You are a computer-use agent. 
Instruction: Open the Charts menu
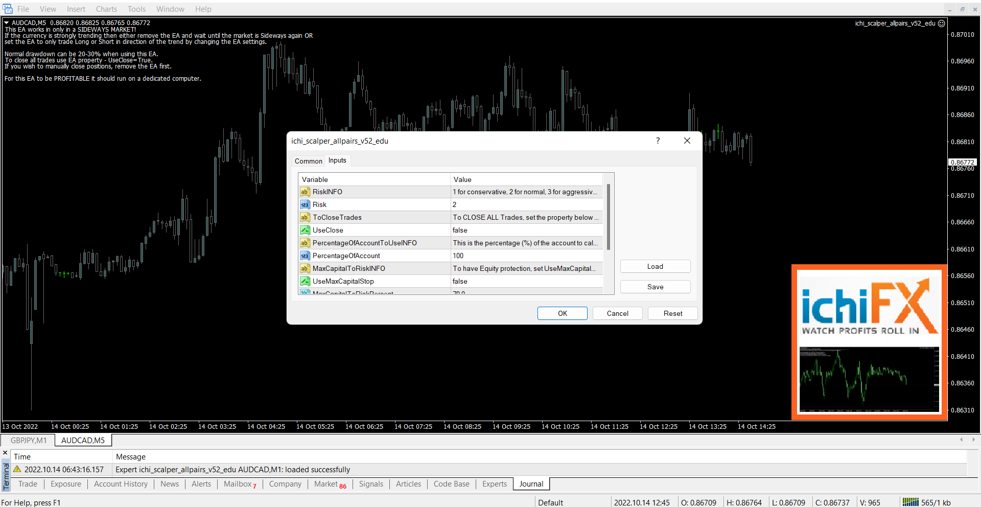(x=106, y=9)
